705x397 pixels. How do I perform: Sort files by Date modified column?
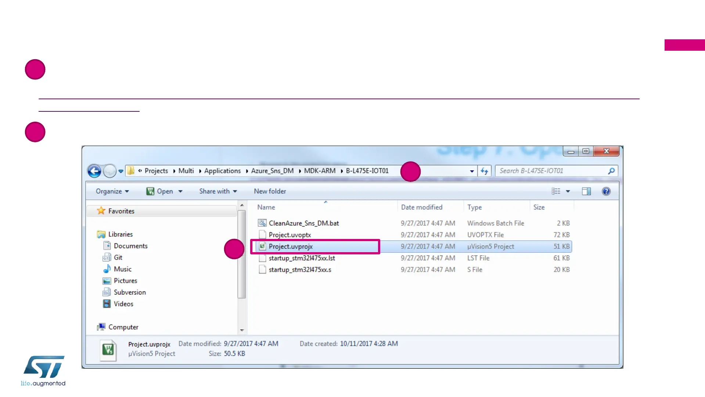point(421,207)
